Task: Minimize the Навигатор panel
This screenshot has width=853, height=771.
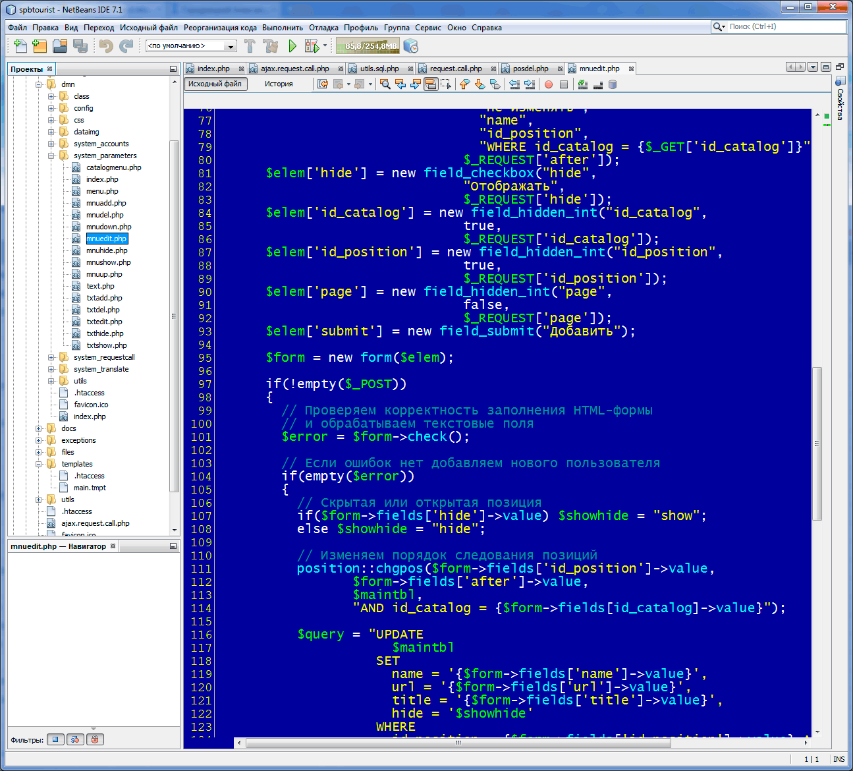Action: 173,546
